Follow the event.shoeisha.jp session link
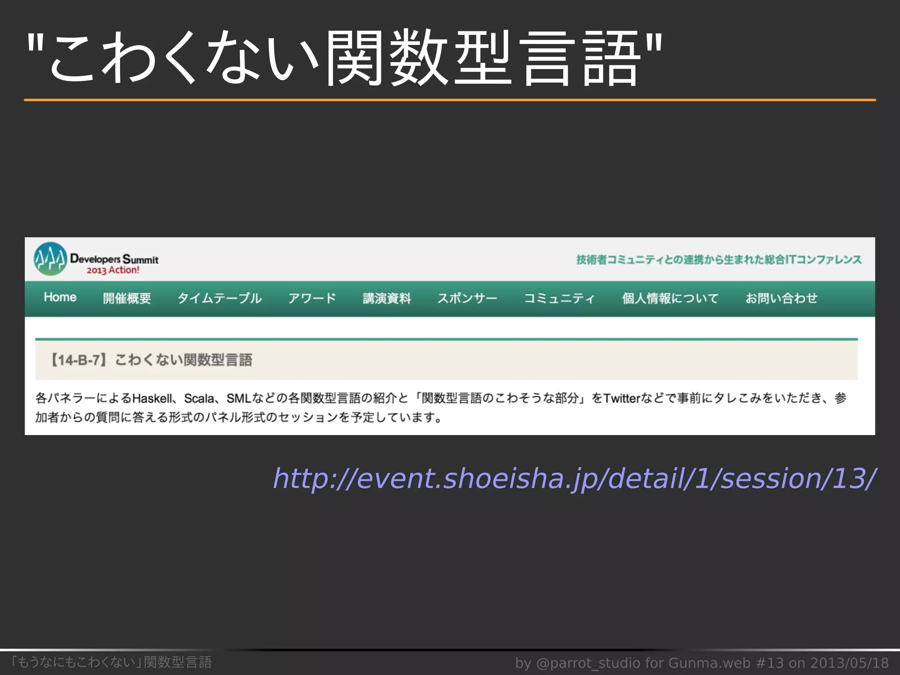 (574, 479)
